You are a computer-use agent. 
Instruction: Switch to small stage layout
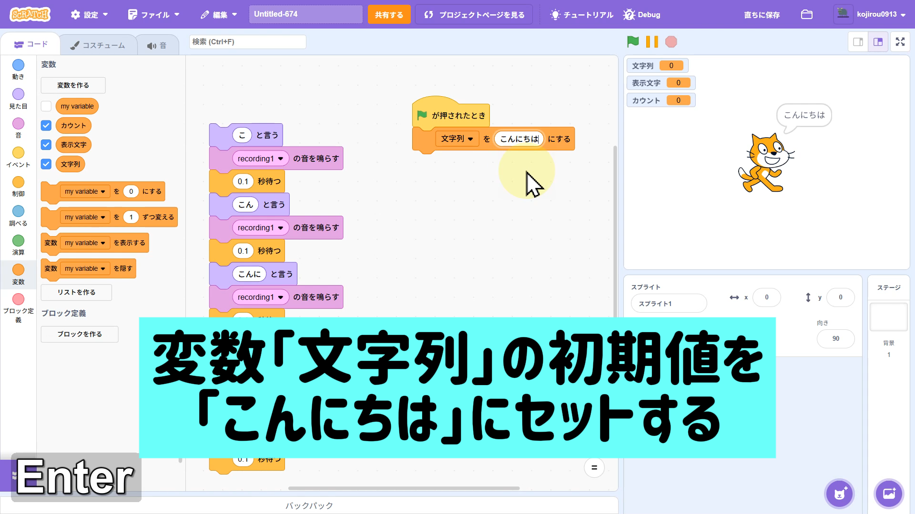858,42
